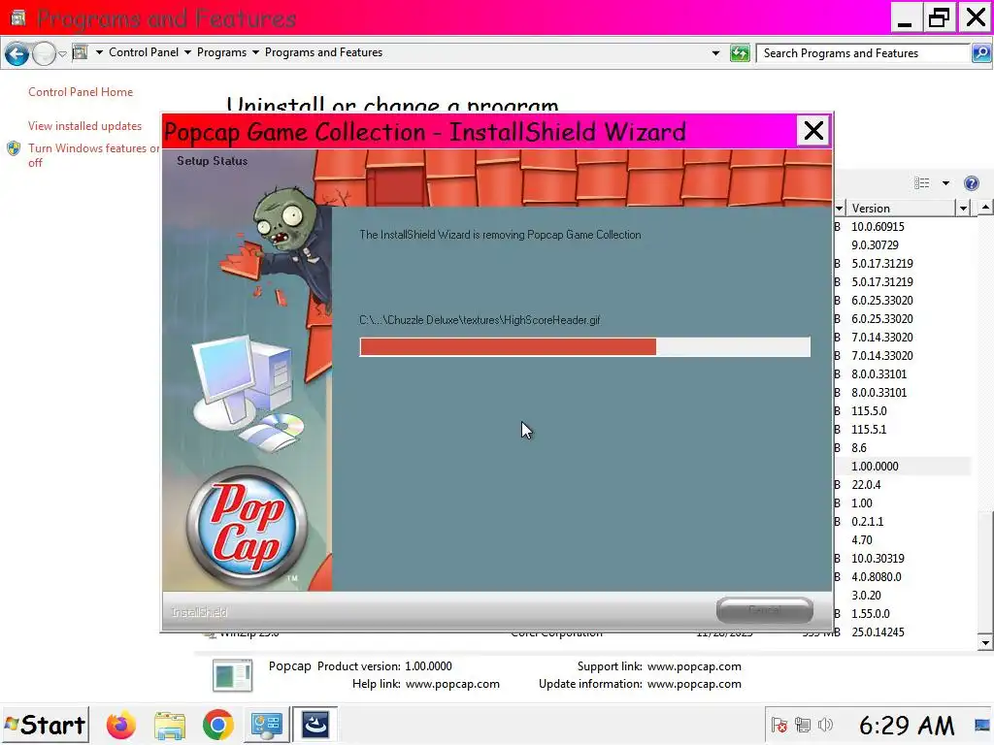Open View installed updates link
The height and width of the screenshot is (745, 994).
tap(84, 126)
